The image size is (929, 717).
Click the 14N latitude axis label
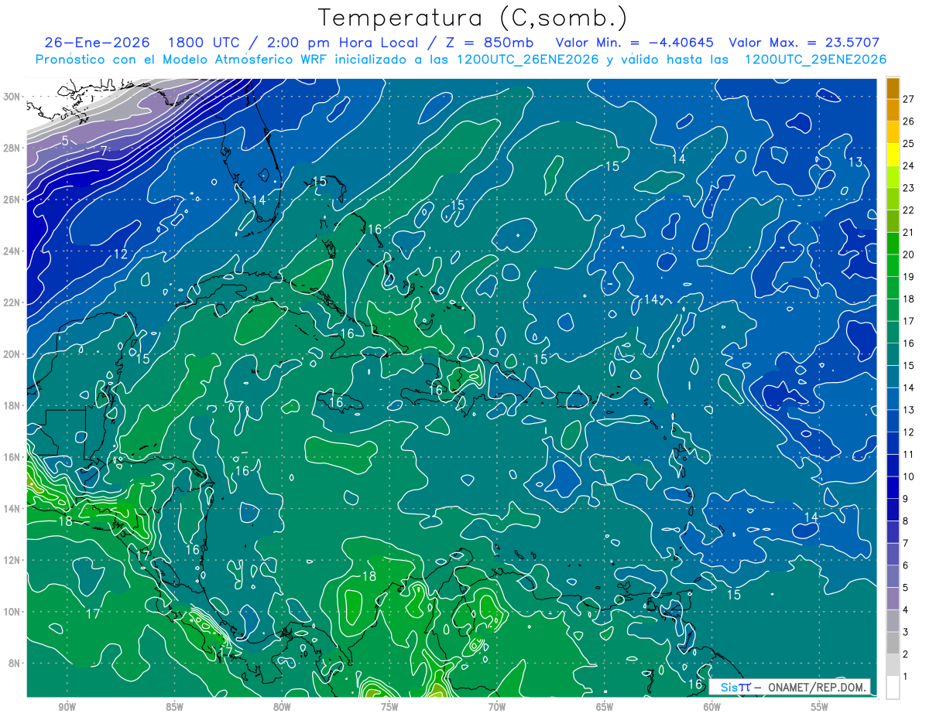coord(13,509)
